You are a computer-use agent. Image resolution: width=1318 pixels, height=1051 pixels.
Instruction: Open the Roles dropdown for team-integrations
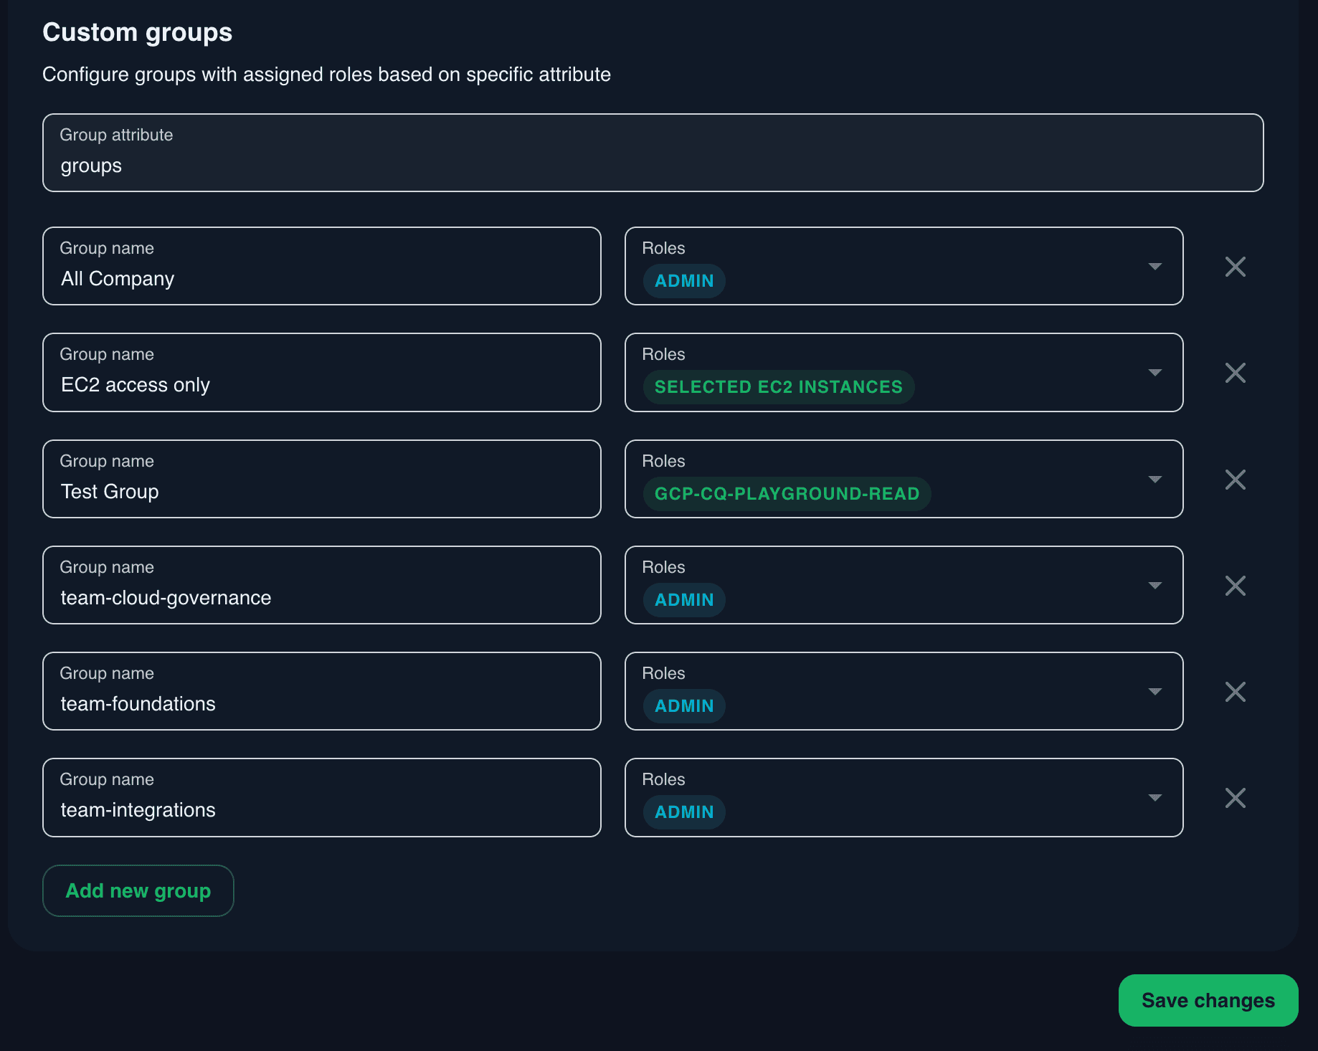(1155, 797)
